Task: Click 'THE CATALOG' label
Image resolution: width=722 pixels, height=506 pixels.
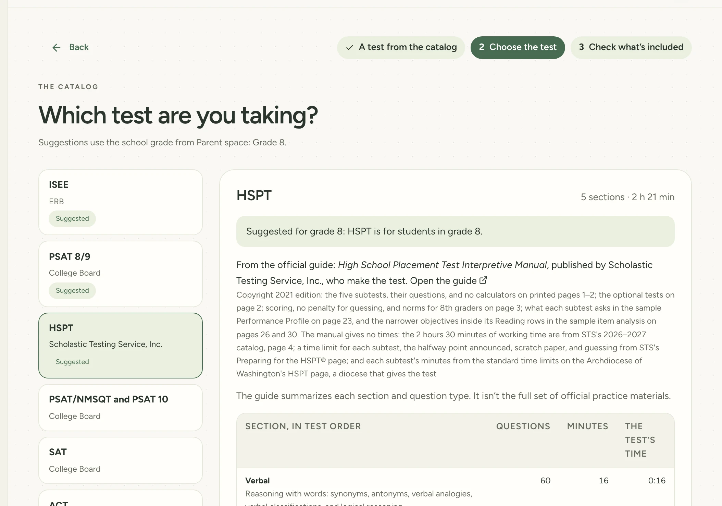Action: [x=68, y=87]
